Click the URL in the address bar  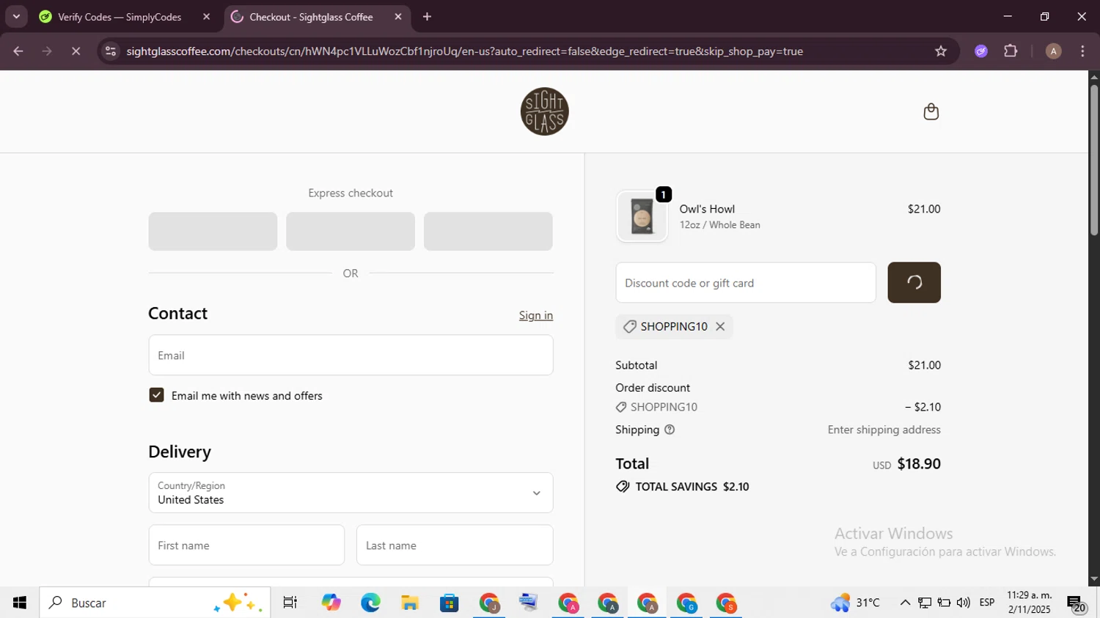coord(464,51)
